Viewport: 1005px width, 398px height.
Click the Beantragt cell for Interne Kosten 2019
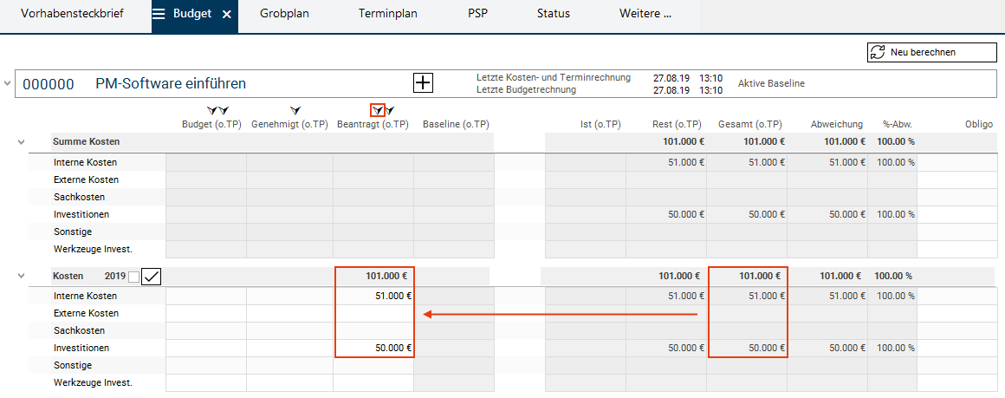click(373, 296)
